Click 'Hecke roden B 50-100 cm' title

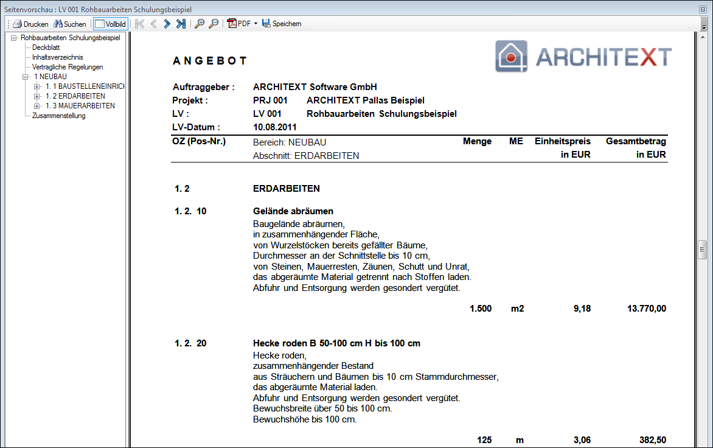coord(336,343)
